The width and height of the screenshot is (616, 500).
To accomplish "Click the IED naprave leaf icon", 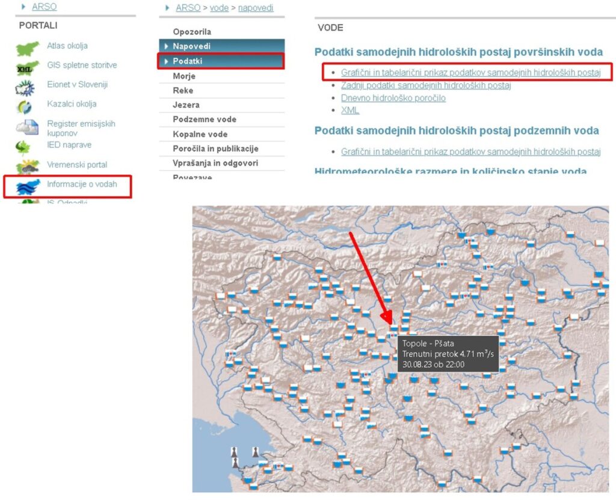I will click(24, 147).
